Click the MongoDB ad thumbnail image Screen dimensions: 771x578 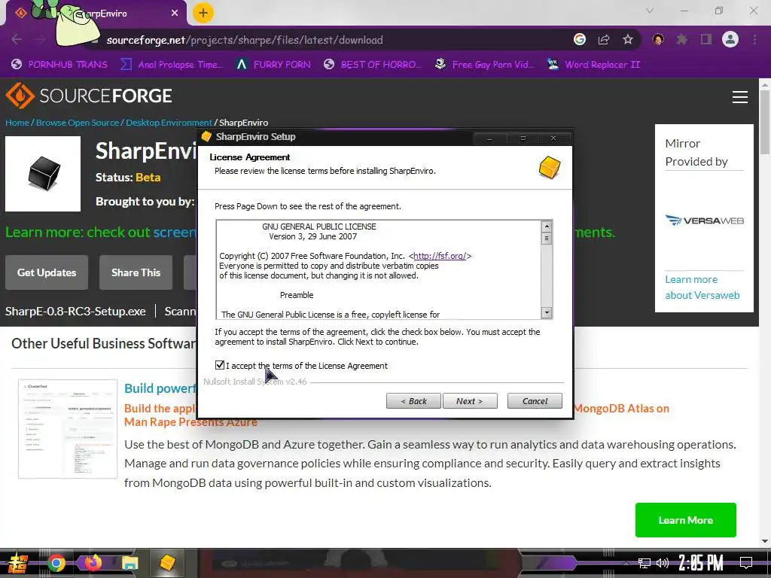68,428
